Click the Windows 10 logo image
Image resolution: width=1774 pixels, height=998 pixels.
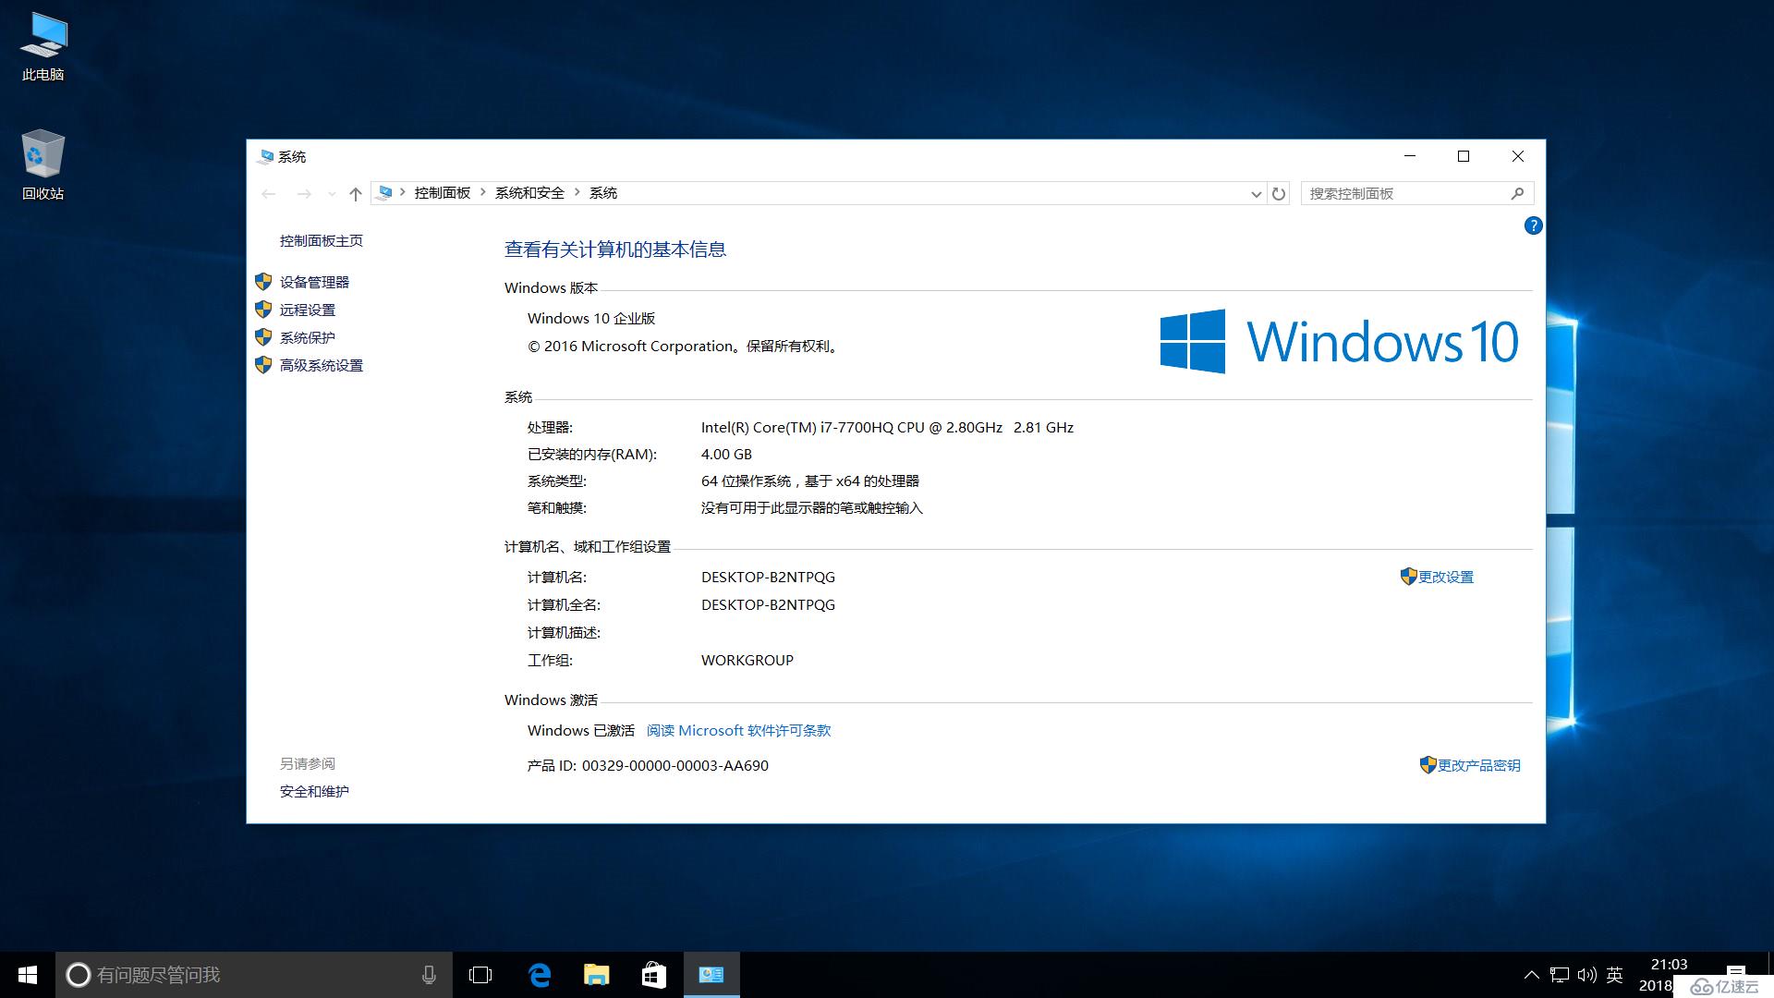[x=1339, y=341]
